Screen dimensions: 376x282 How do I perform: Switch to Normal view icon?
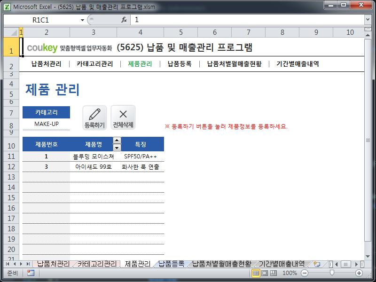tap(256, 273)
